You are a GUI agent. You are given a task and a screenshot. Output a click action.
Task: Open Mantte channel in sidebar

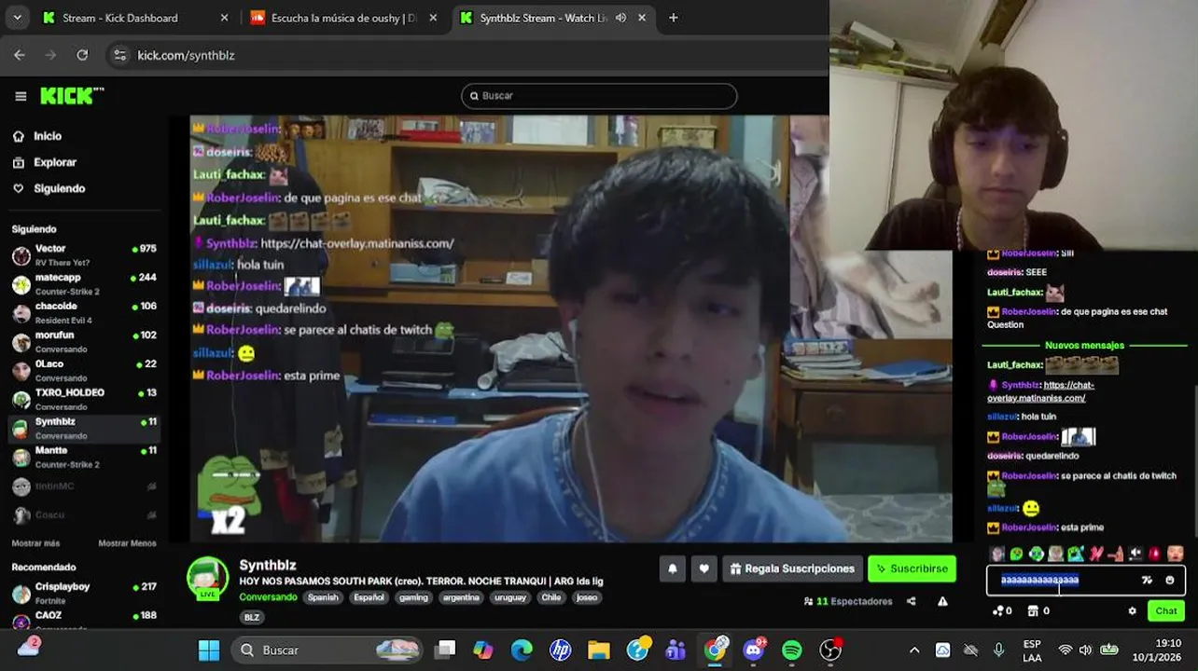(84, 458)
